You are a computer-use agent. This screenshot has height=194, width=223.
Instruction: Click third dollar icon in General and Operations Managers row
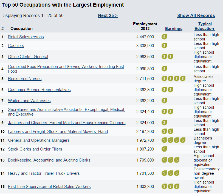coord(176,140)
